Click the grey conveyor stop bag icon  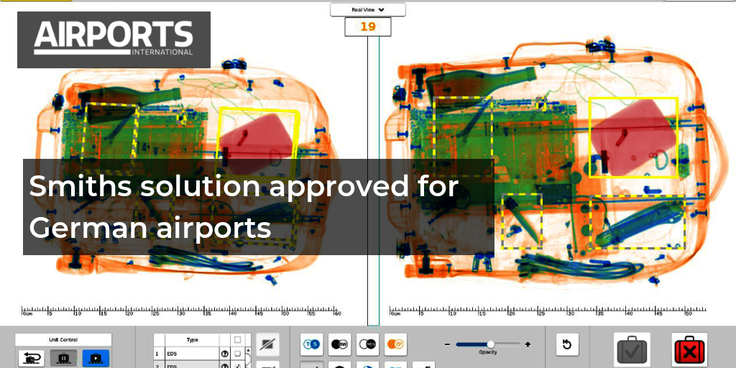click(63, 357)
